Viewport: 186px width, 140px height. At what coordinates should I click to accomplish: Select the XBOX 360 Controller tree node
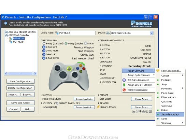tap(19, 35)
